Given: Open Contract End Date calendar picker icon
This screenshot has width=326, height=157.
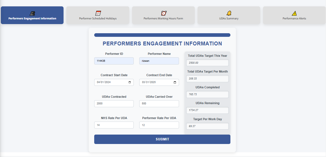Looking at the screenshot, I should [x=175, y=82].
